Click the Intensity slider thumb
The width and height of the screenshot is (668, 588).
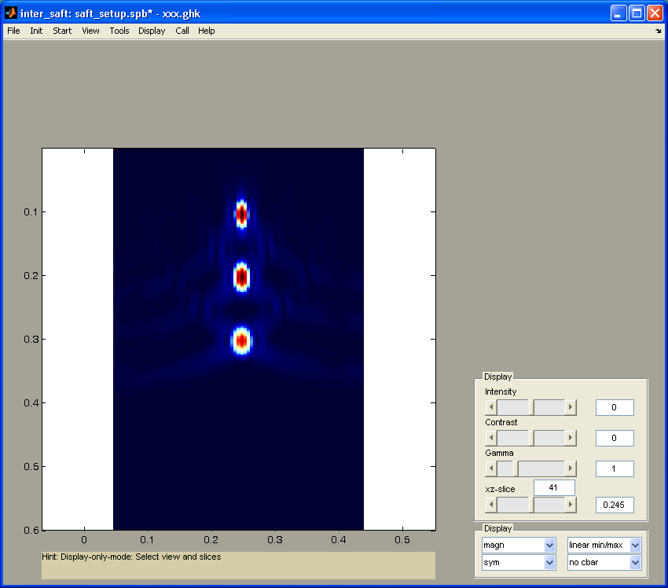530,407
